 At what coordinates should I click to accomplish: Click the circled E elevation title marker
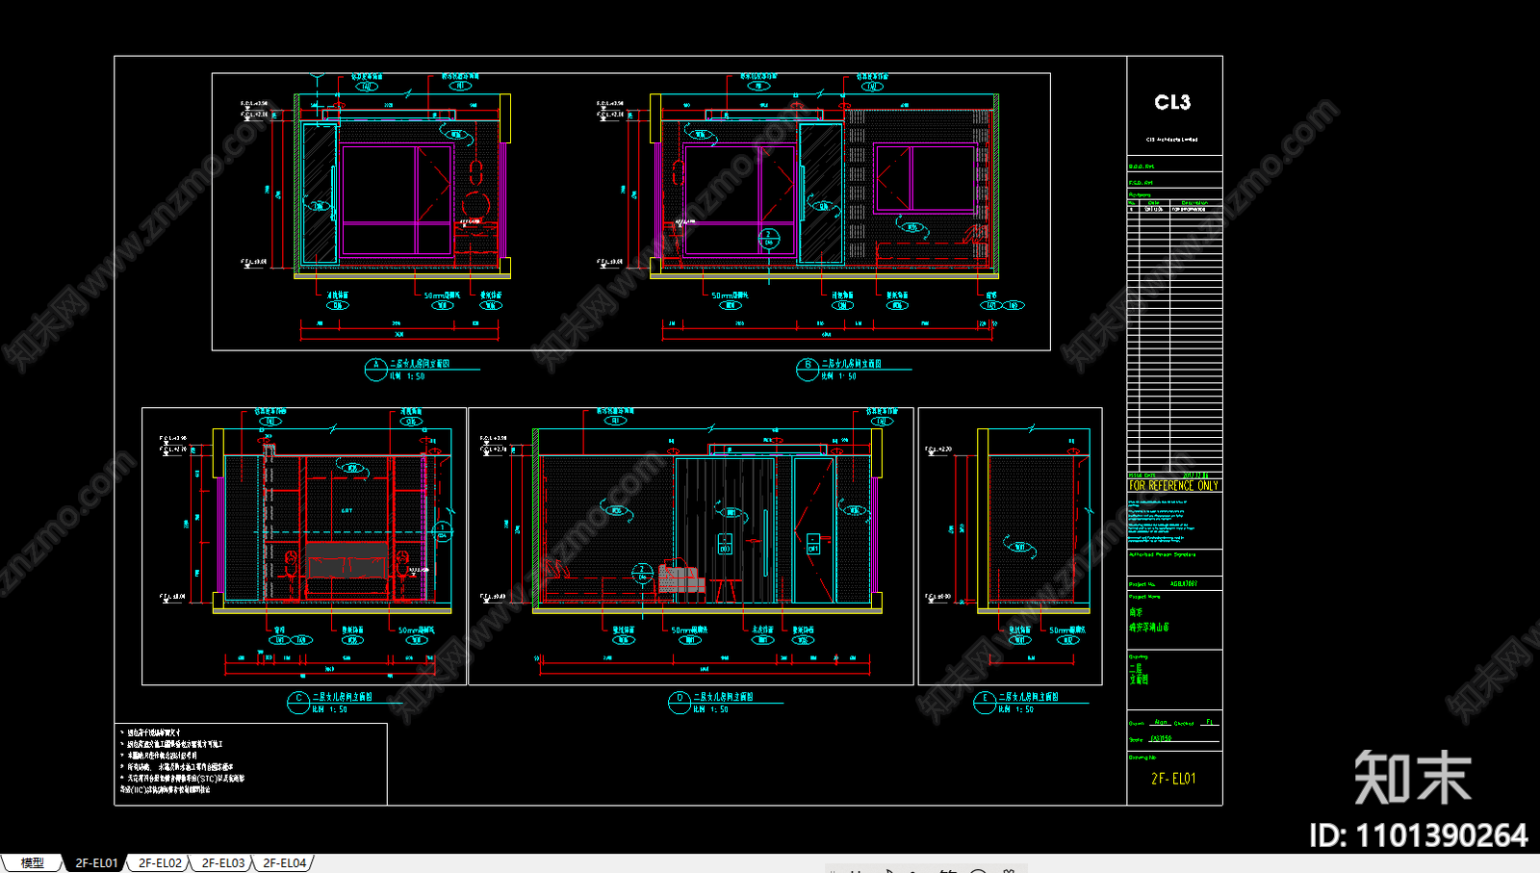(985, 703)
